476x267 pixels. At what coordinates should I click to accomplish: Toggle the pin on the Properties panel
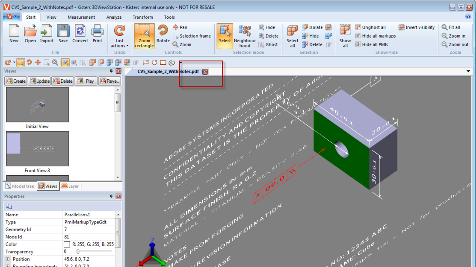111,197
